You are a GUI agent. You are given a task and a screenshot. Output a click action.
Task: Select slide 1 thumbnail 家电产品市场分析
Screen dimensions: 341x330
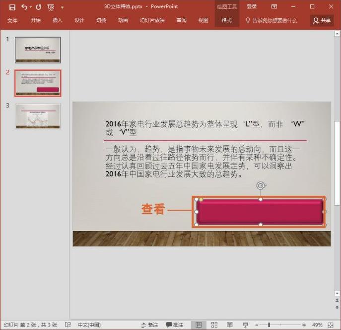(38, 50)
